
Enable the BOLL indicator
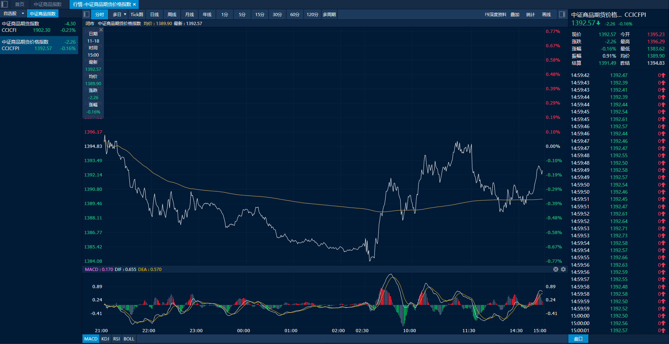coord(129,339)
